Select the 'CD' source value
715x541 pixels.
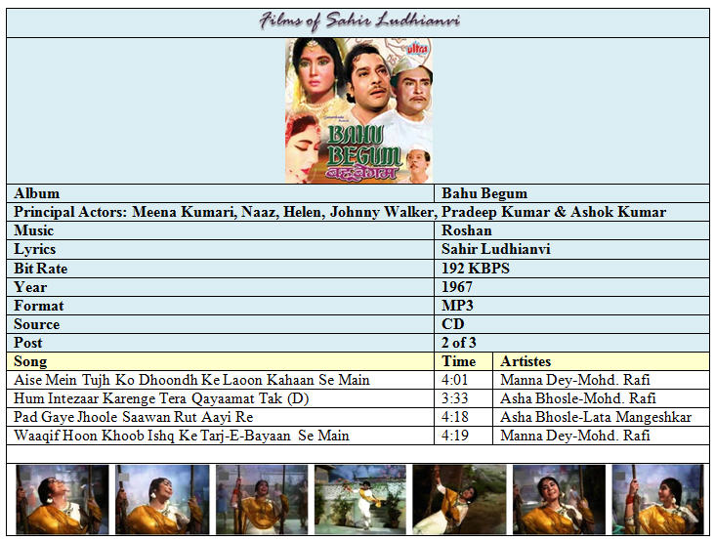[453, 324]
